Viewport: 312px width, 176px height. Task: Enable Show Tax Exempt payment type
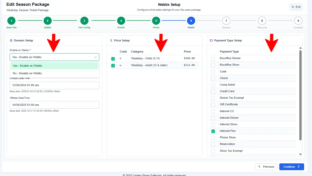213,151
